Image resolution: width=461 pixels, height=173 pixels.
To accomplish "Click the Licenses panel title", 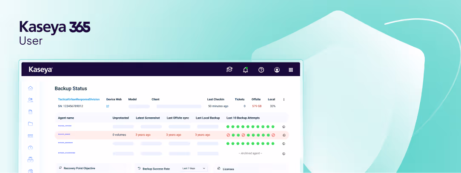I will tap(229, 169).
